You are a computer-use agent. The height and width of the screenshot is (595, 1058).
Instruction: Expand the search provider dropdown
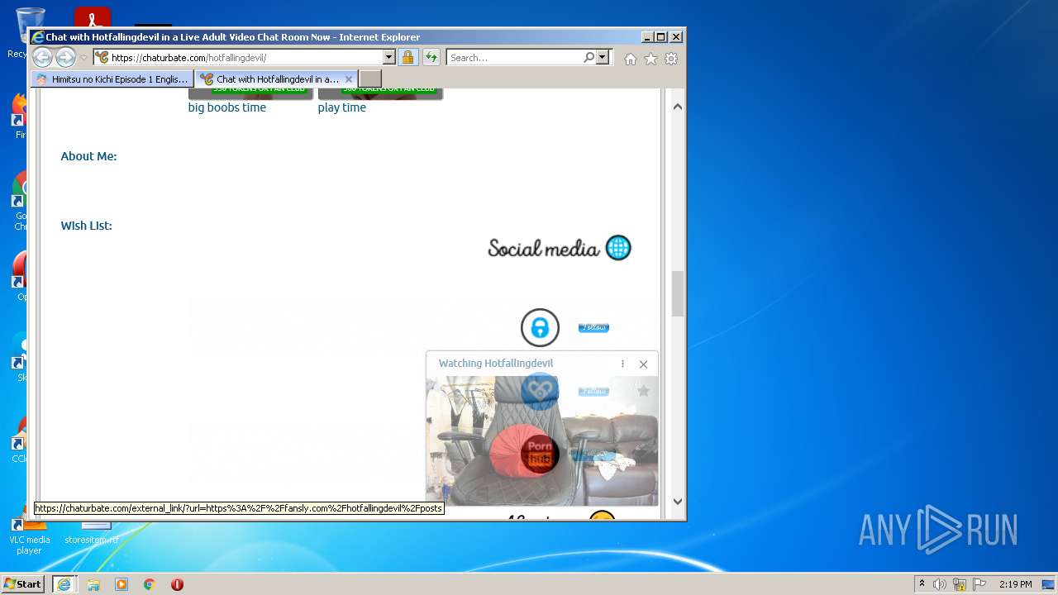coord(603,58)
